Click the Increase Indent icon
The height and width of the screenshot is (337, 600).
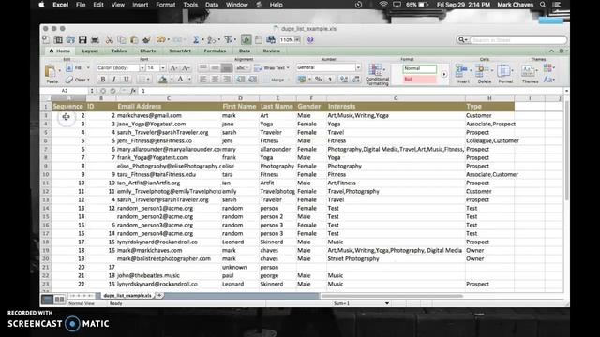click(252, 80)
